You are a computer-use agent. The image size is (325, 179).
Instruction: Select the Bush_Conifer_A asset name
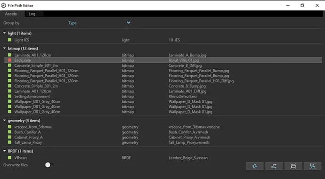coord(28,132)
